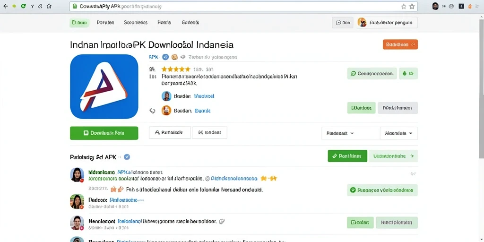Click the orange smiley badge beside APK label
This screenshot has height=242, width=484.
(x=174, y=57)
